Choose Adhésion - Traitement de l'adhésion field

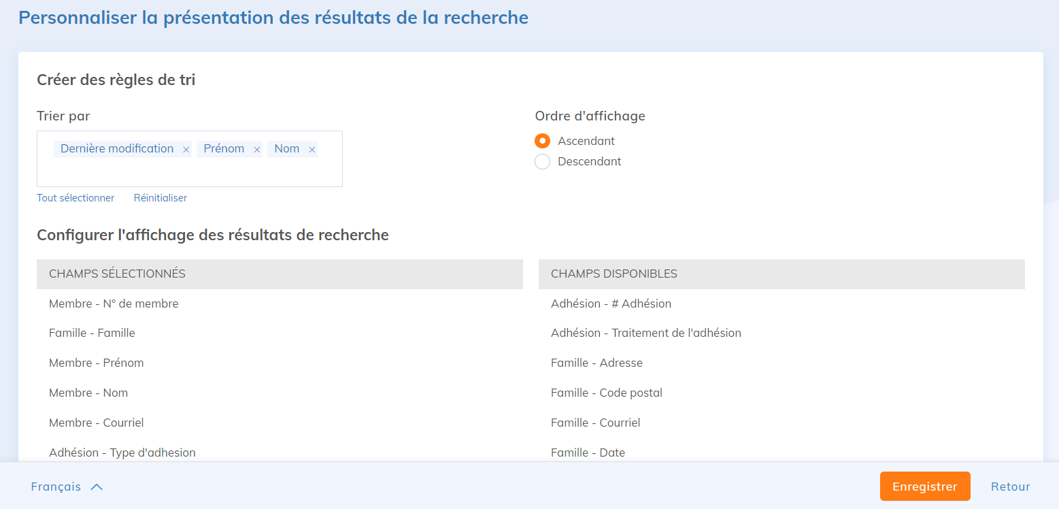pyautogui.click(x=645, y=333)
